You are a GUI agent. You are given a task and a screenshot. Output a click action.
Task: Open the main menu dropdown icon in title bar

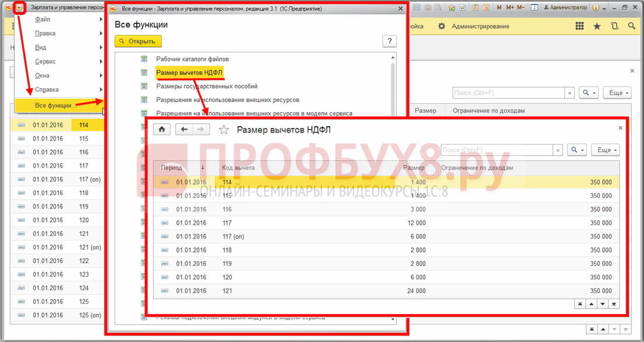tap(19, 8)
